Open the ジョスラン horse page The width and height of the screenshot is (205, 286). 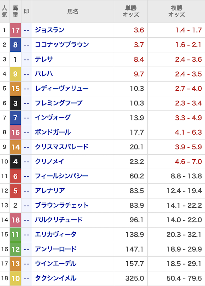50,30
